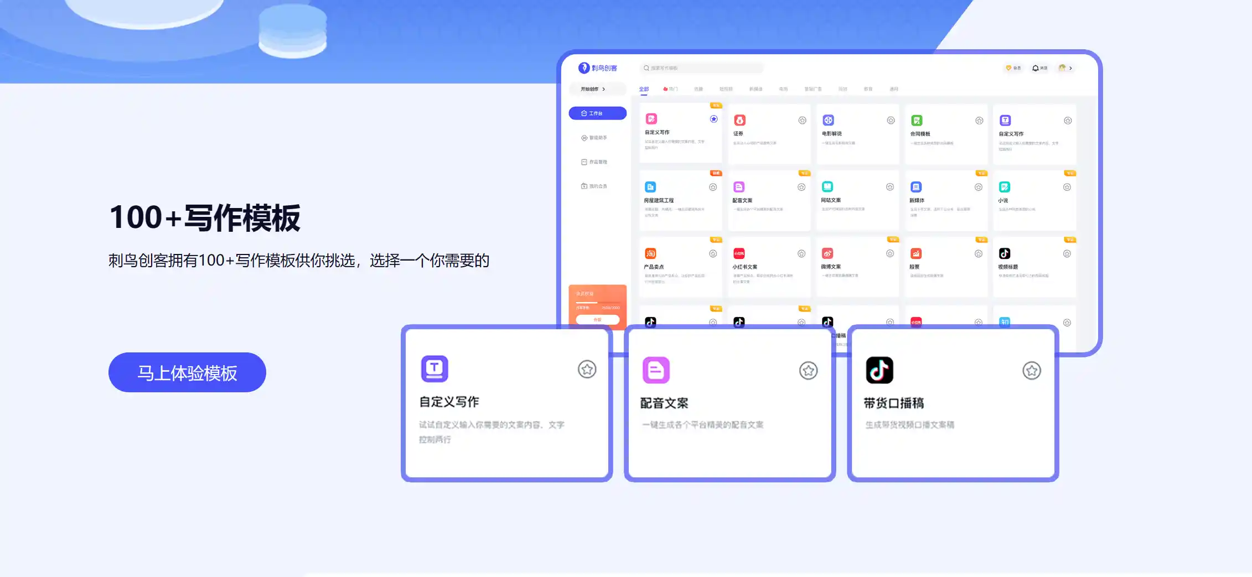Image resolution: width=1252 pixels, height=577 pixels.
Task: Click the 刺鸟创客 logo in the app panel
Action: [598, 68]
